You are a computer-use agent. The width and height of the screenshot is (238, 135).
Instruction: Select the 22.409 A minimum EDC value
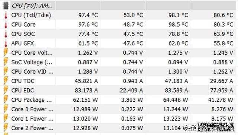(x=131, y=91)
